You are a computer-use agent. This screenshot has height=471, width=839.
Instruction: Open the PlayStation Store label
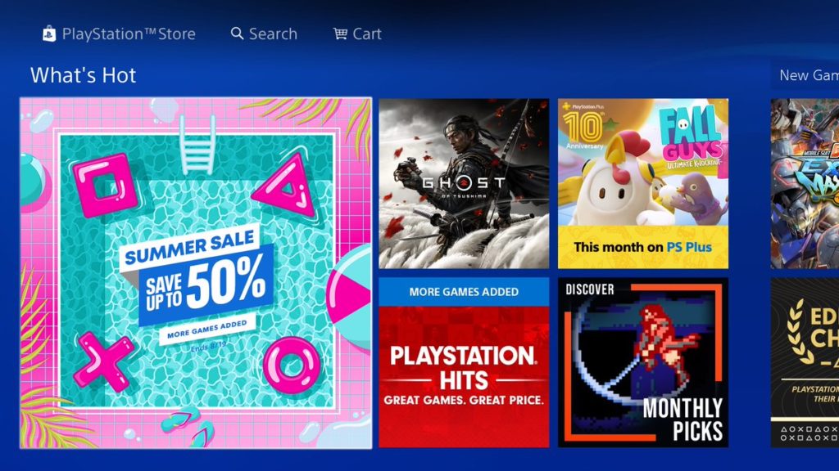pos(129,34)
